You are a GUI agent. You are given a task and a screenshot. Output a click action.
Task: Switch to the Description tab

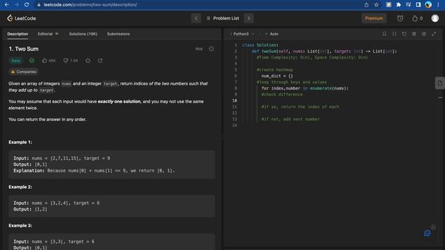click(x=17, y=34)
